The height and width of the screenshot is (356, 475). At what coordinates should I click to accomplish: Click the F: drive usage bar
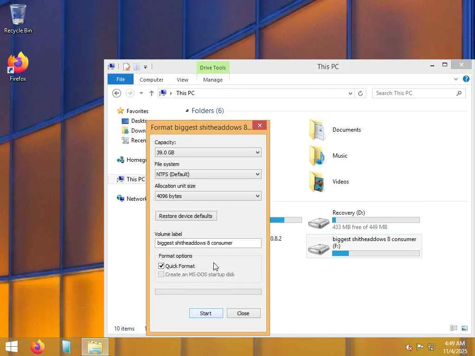point(376,254)
